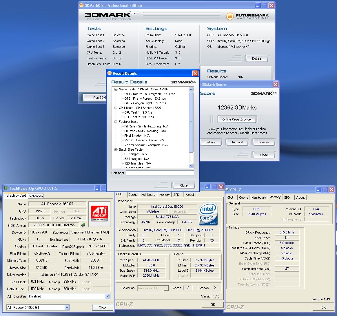Viewport: 337px width, 316px height.
Task: Click the Result Details scroll down arrow
Action: pyautogui.click(x=191, y=166)
